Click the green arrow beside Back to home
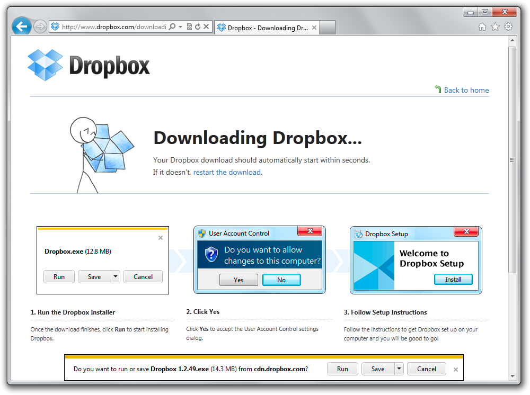 [x=438, y=89]
